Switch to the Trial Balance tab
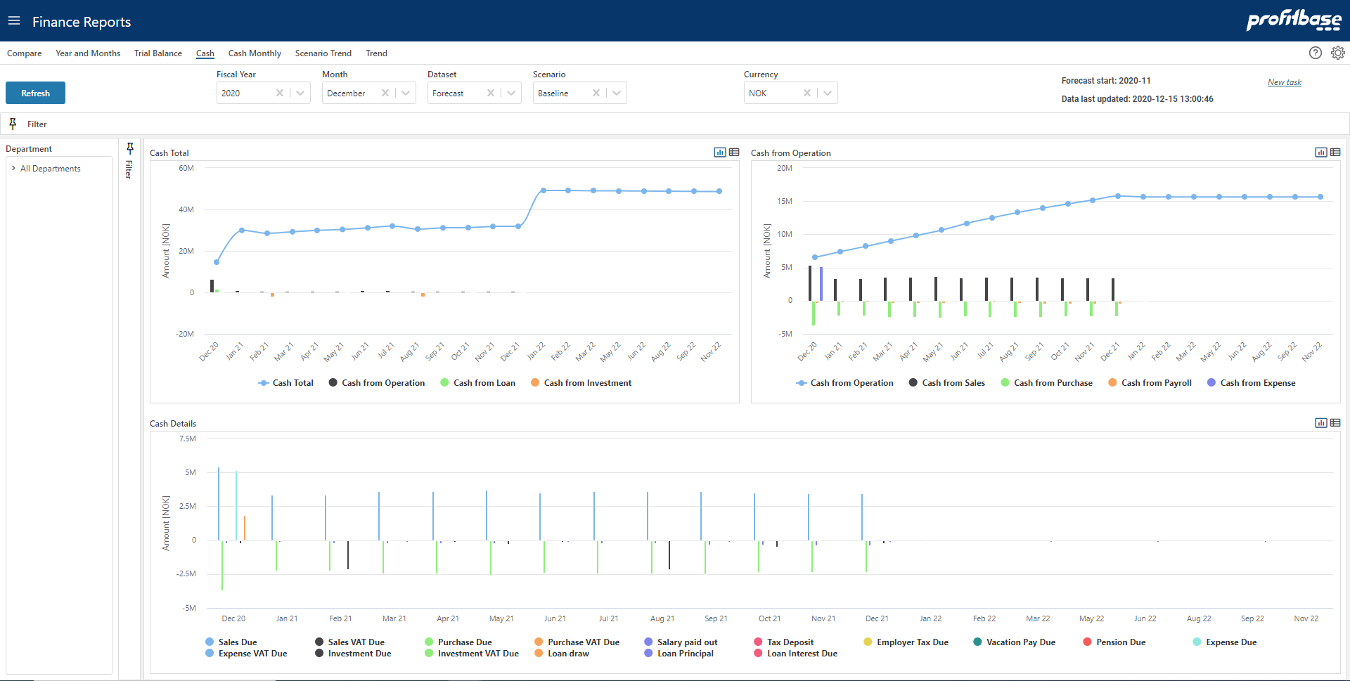The image size is (1350, 681). [x=157, y=53]
